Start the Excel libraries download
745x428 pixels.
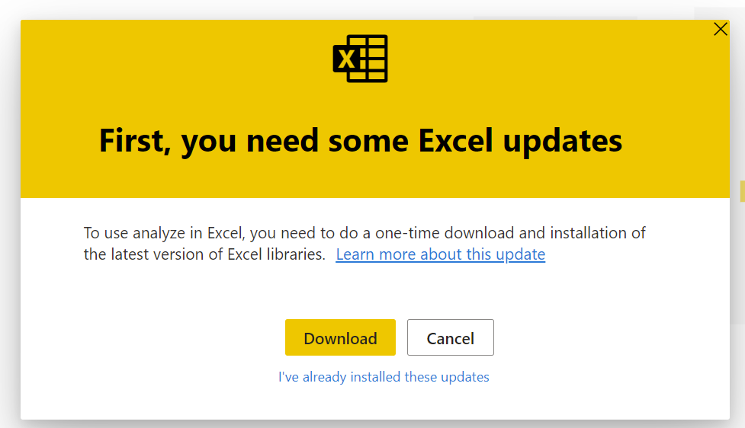(340, 338)
